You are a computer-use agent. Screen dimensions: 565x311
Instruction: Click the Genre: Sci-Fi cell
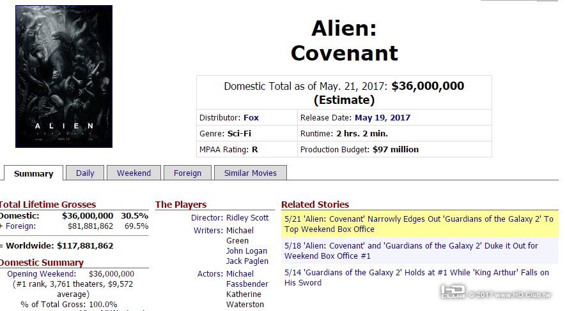click(x=247, y=134)
